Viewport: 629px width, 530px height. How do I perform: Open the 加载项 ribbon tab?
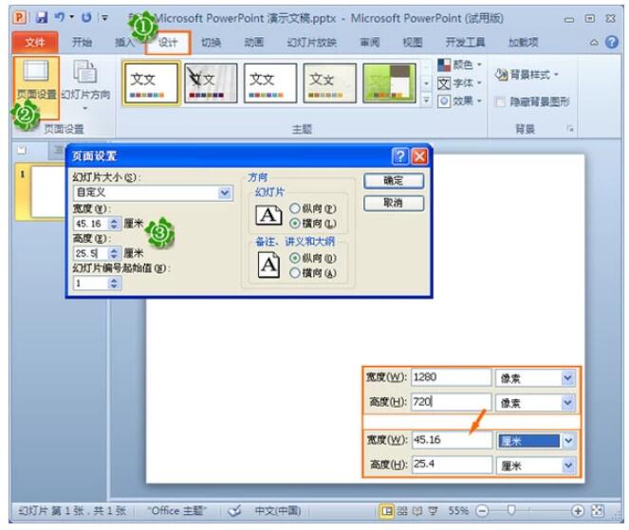coord(523,42)
